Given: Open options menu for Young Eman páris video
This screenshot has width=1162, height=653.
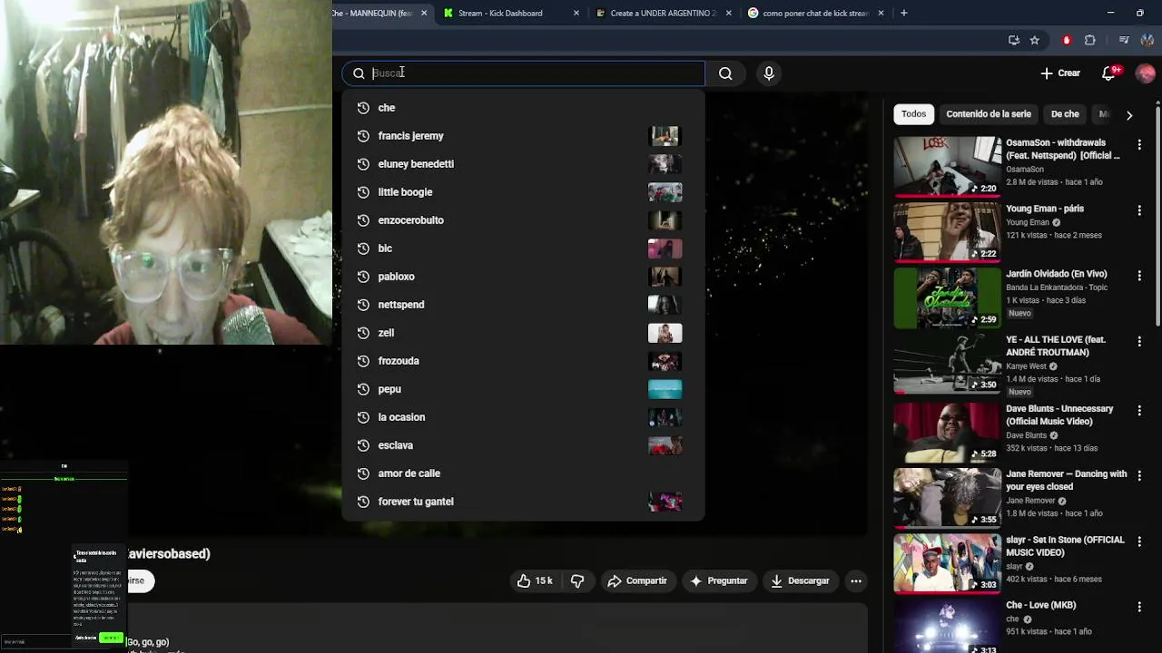Looking at the screenshot, I should 1139,210.
